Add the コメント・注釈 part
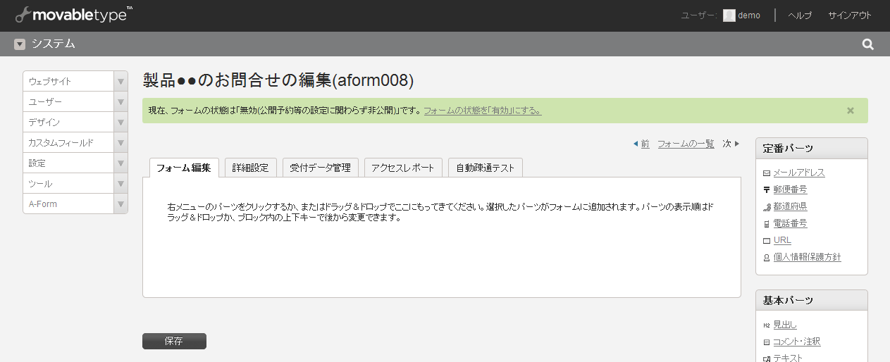This screenshot has height=362, width=890. coord(797,342)
